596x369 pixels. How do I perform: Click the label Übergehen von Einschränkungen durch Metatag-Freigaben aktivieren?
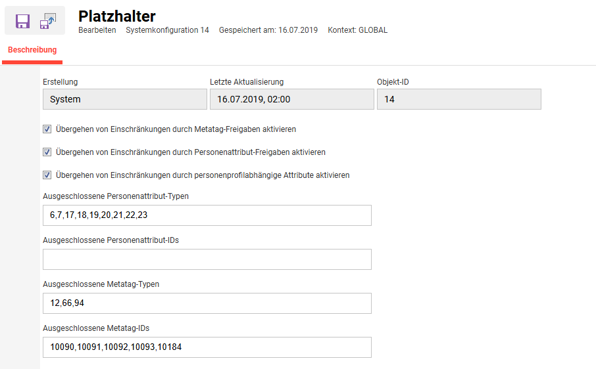pos(176,129)
